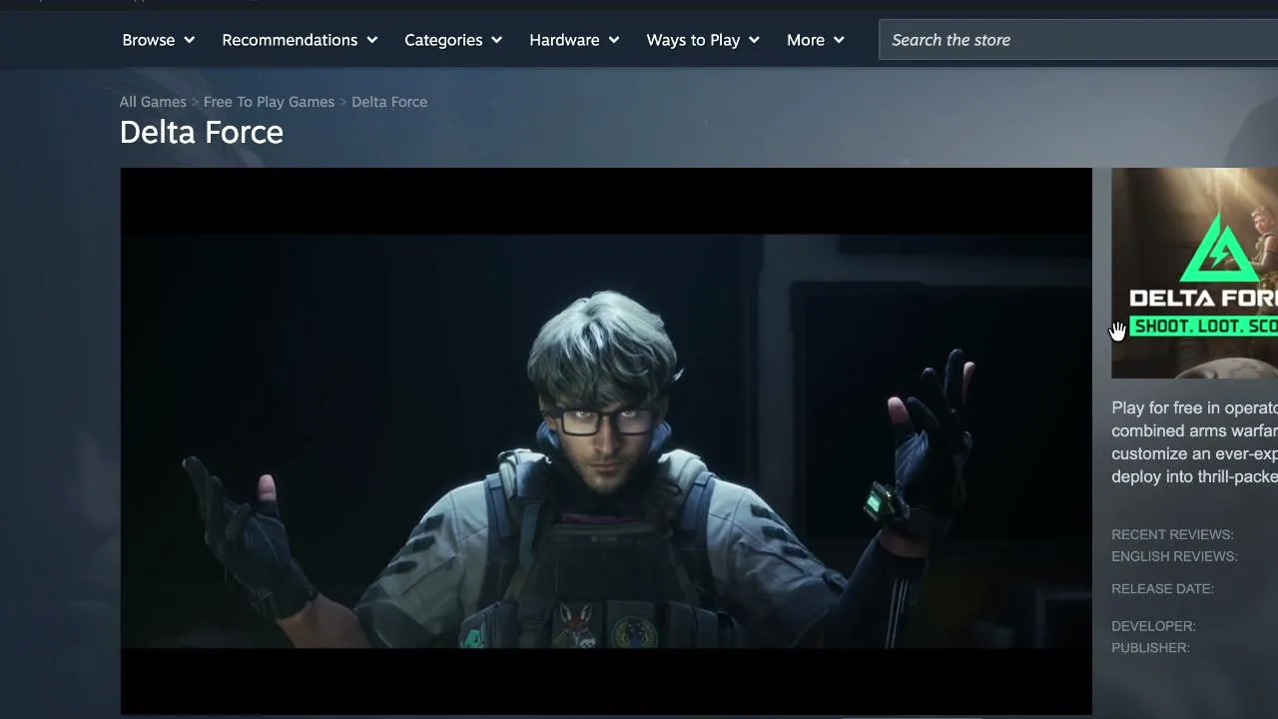
Task: Expand the More dropdown chevron
Action: (839, 40)
